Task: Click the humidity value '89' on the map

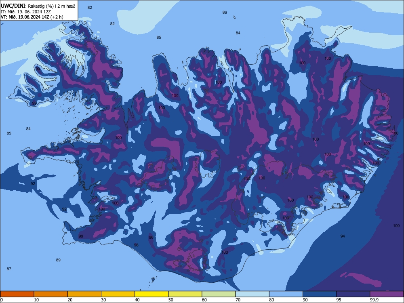Action: (x=58, y=260)
